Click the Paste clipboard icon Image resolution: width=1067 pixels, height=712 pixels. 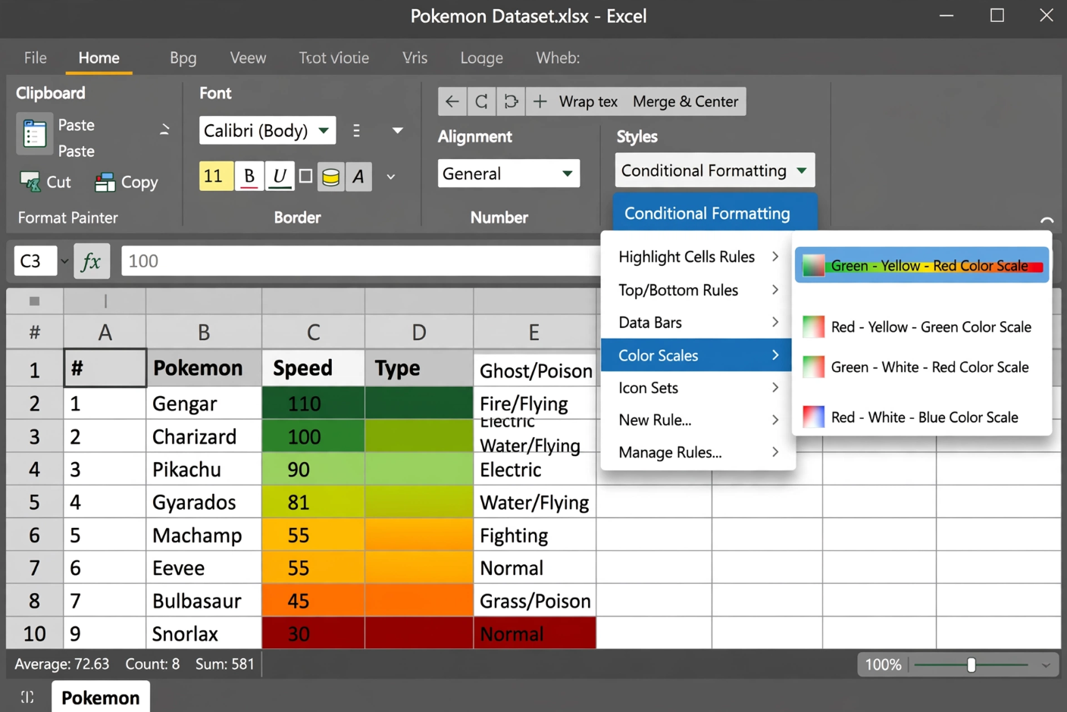click(34, 134)
